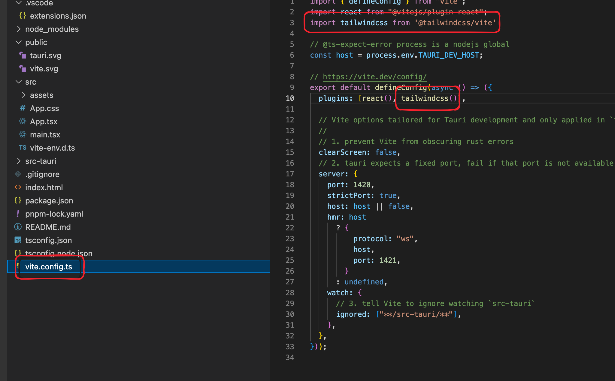615x381 pixels.
Task: Click the extensions.json braces icon
Action: click(23, 16)
